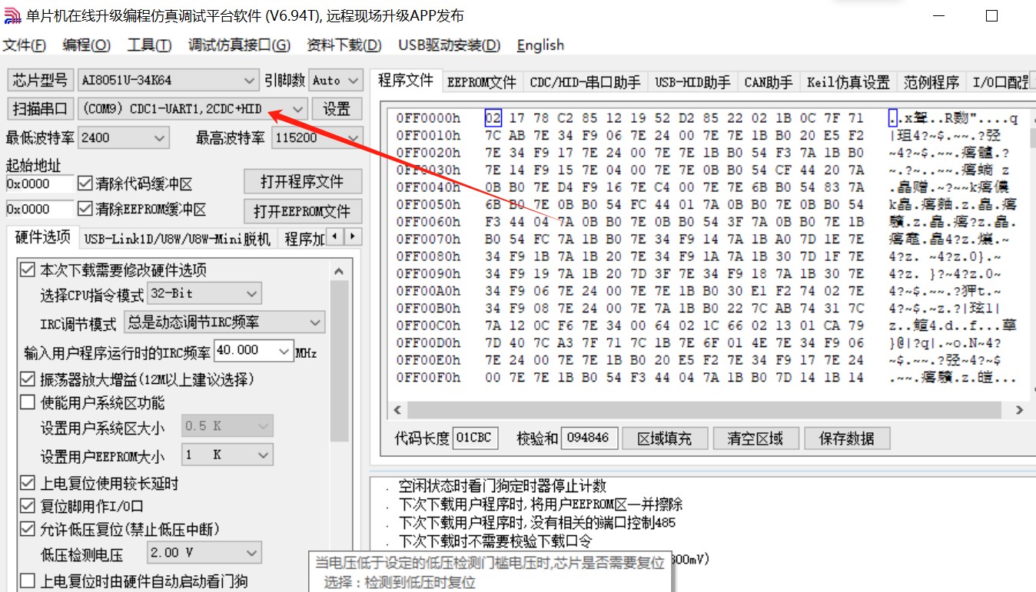Toggle 允许低压复位 checkbox
Screen dimensions: 1036x592
click(28, 529)
